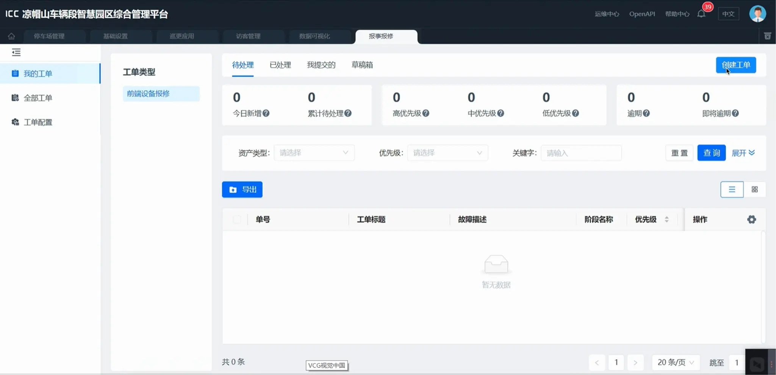Image resolution: width=776 pixels, height=375 pixels.
Task: Open the 巡更应用 top tab
Action: (x=182, y=36)
